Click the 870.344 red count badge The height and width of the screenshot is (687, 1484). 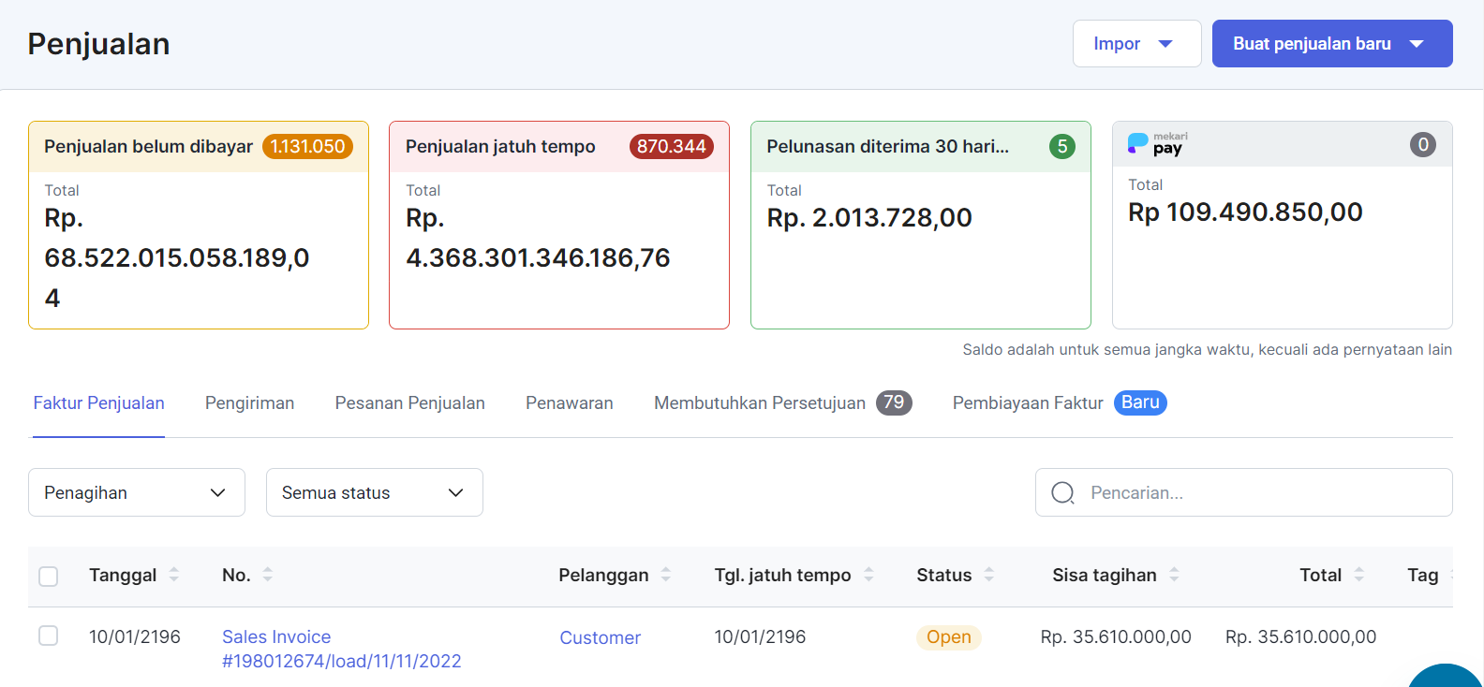(x=671, y=146)
